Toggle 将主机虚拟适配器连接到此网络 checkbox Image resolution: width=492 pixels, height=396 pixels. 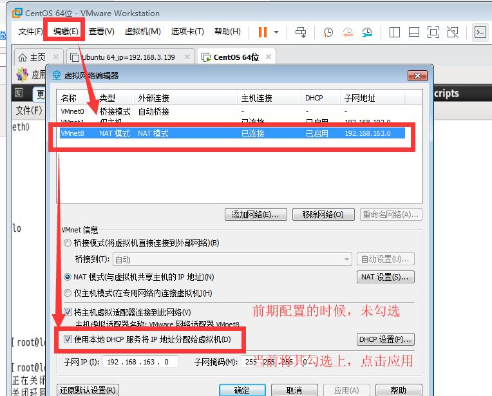tap(68, 312)
